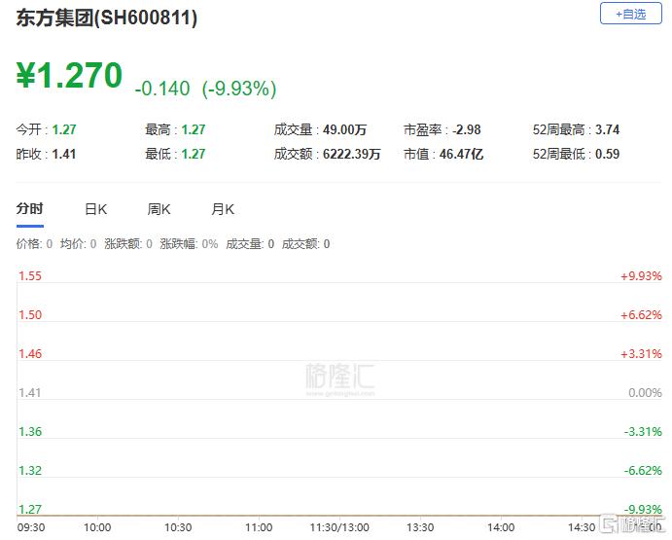
Task: Click the 成交量 volume 49.00万
Action: (x=344, y=129)
